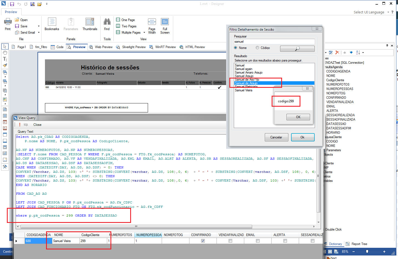The height and width of the screenshot is (259, 398).
Task: Open the Web Preview tab
Action: coord(101,47)
